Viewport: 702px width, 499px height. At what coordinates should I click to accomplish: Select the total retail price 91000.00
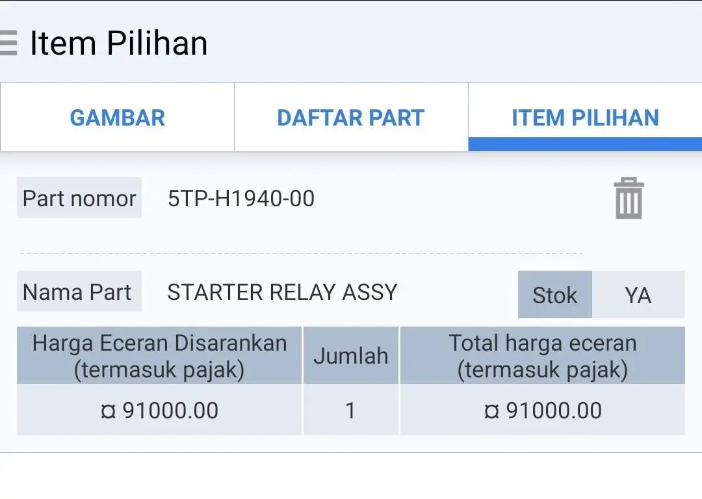point(554,411)
